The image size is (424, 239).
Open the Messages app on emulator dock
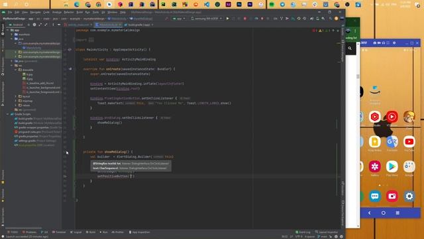tap(375, 197)
